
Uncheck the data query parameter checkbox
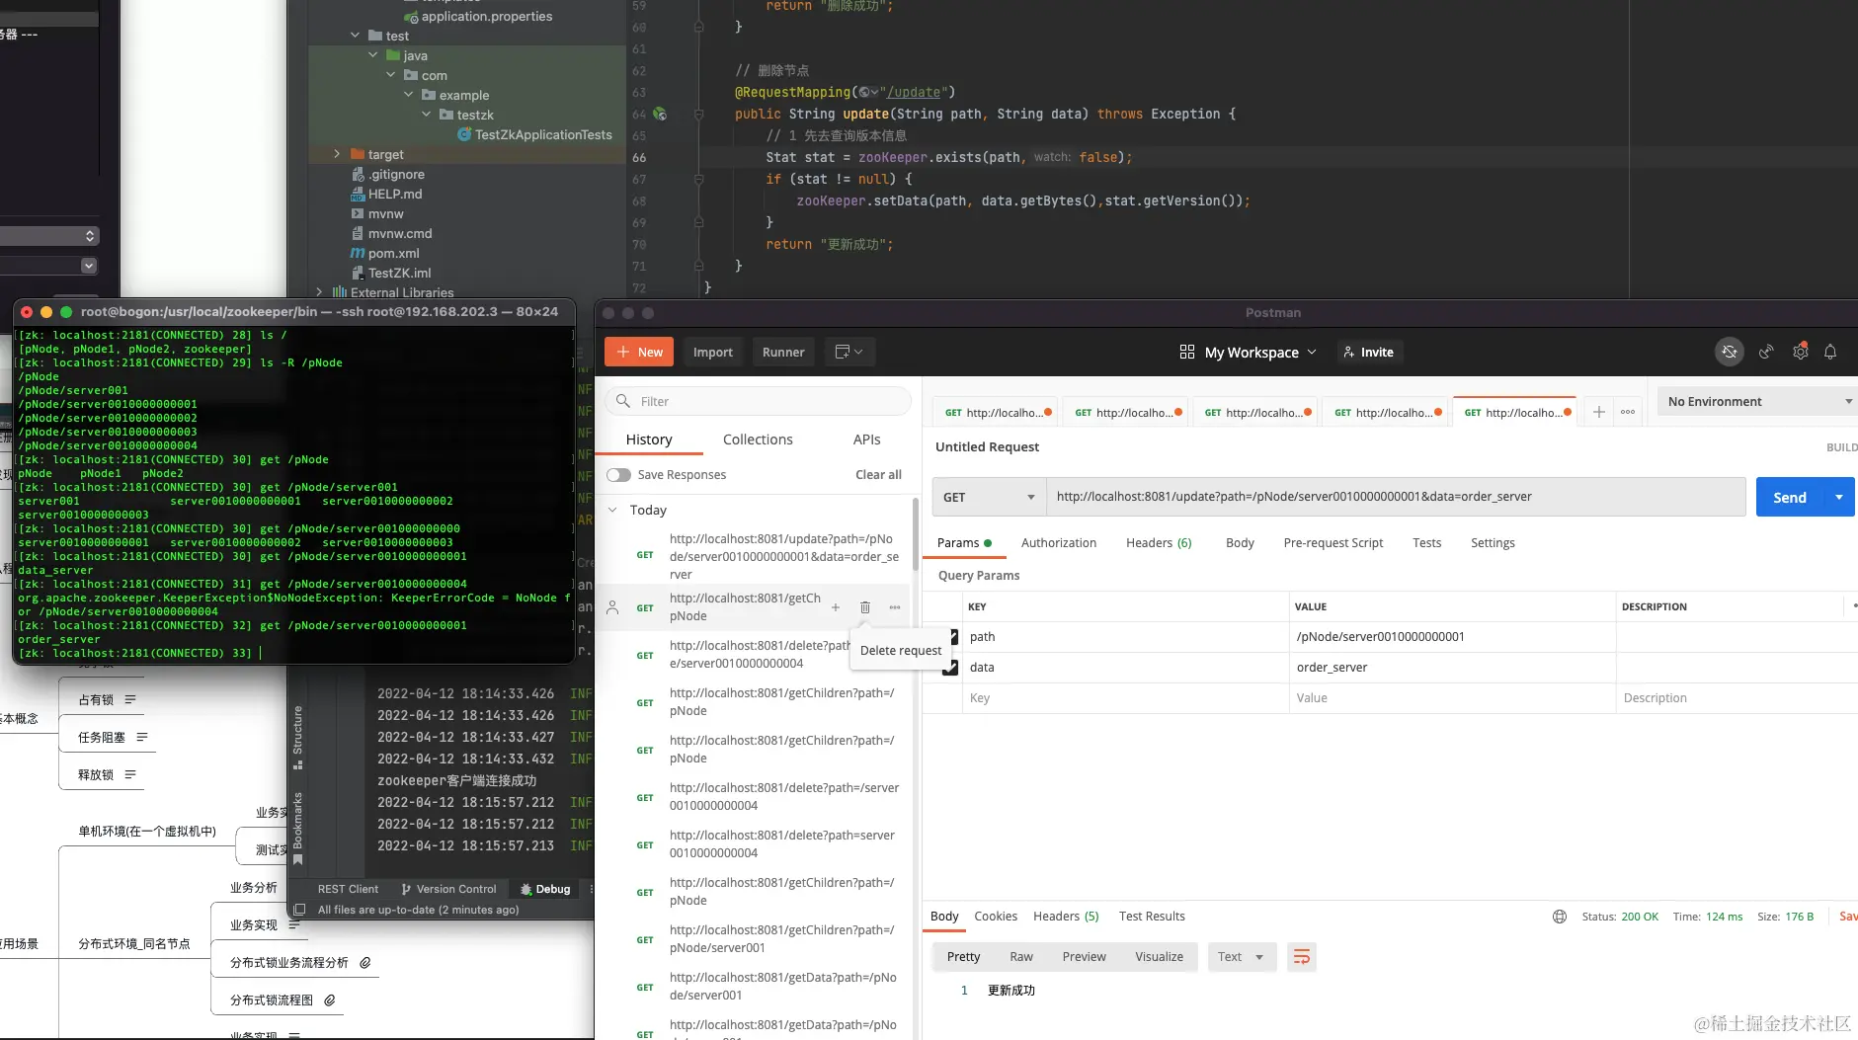(951, 668)
